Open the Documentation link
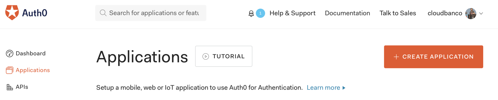This screenshot has width=498, height=100. (x=347, y=13)
